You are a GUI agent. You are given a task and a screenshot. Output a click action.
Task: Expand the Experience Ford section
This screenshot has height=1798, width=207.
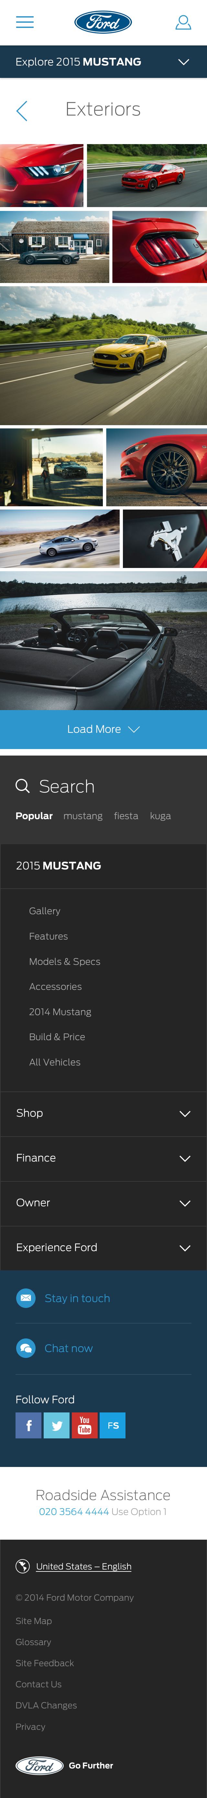103,1248
